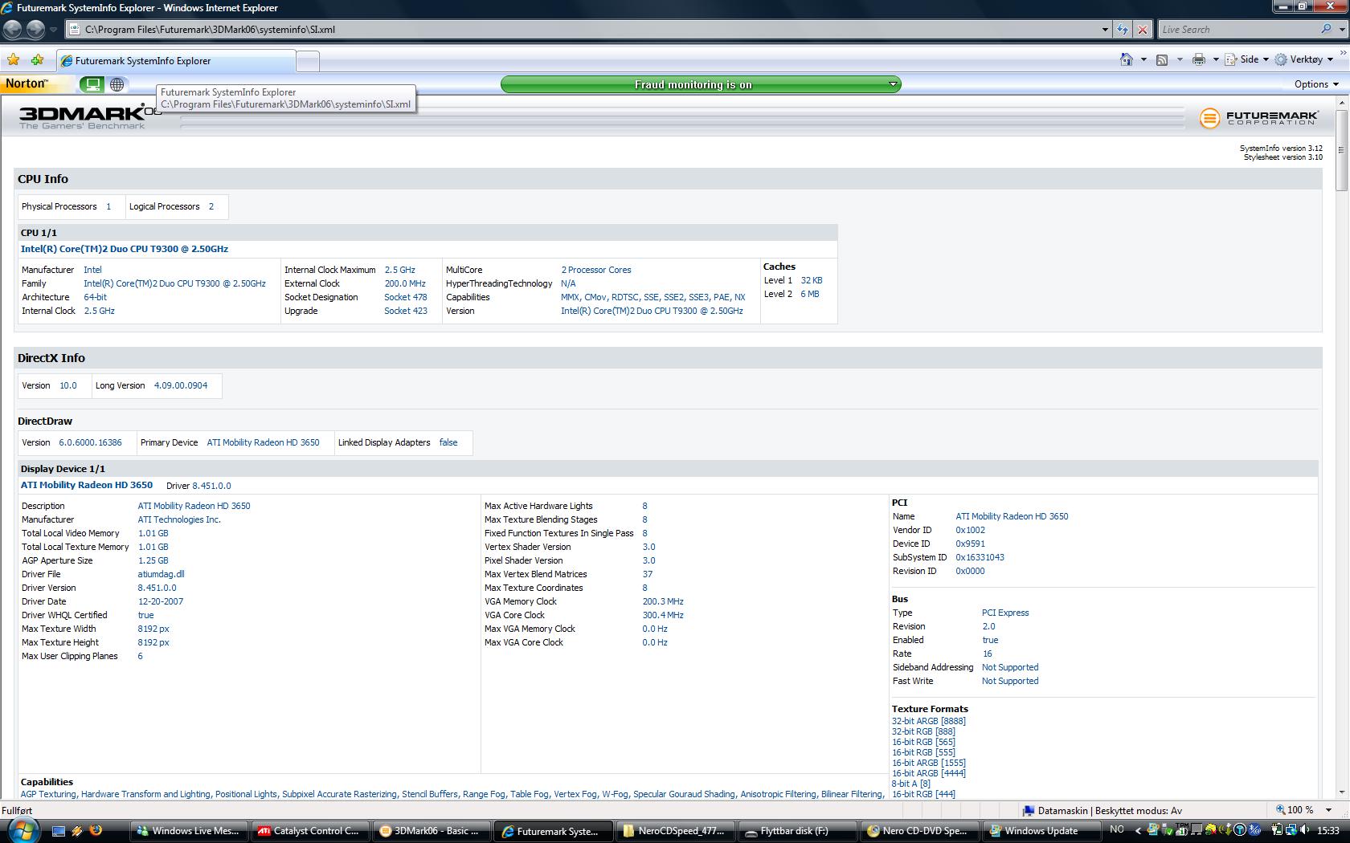Click the vertical scrollbar thumb

(x=1341, y=150)
